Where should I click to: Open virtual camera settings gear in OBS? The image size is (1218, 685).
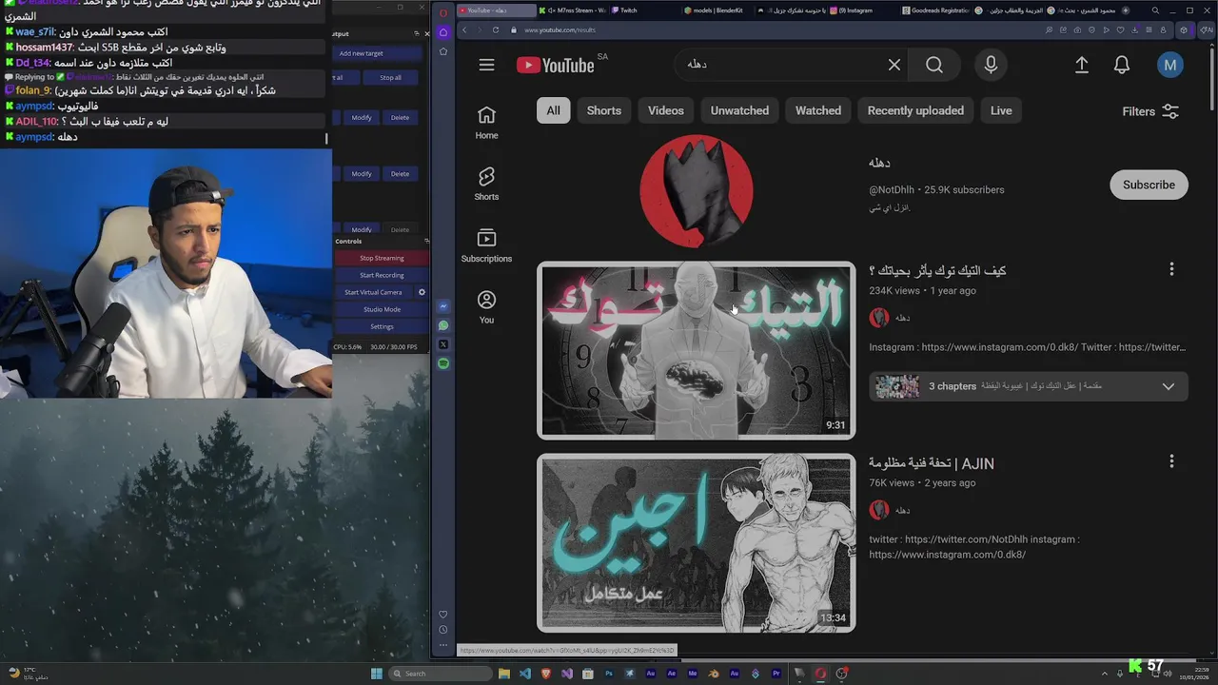click(422, 292)
